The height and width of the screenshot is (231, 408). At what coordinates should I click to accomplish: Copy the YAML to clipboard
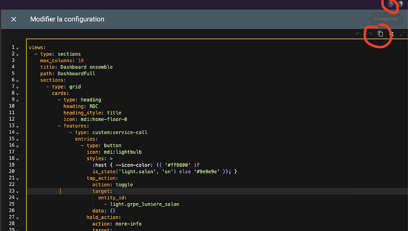pos(380,34)
